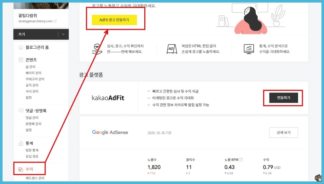Click the external link icon beside blog URL
The image size is (324, 184).
point(55,21)
